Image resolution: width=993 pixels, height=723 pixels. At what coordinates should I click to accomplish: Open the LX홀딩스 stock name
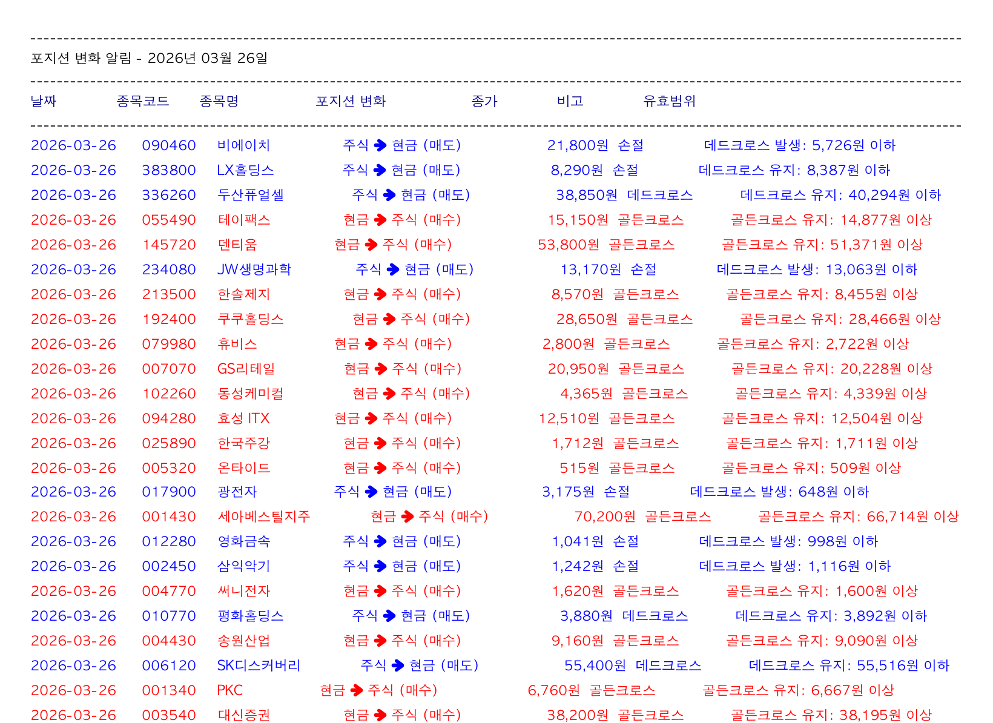pos(245,170)
